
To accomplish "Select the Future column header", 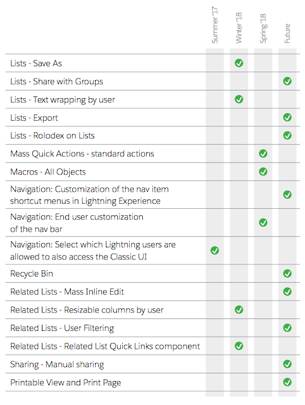I will click(x=287, y=34).
